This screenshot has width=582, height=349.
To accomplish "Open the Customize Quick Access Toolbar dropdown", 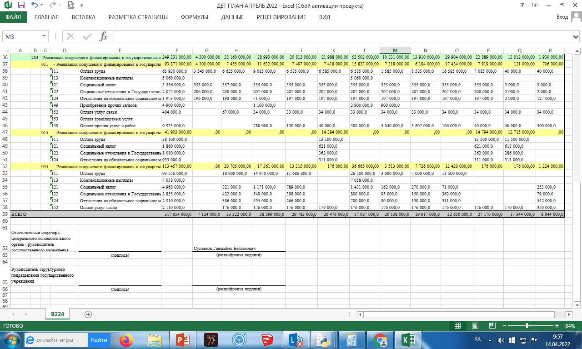I will click(x=82, y=6).
